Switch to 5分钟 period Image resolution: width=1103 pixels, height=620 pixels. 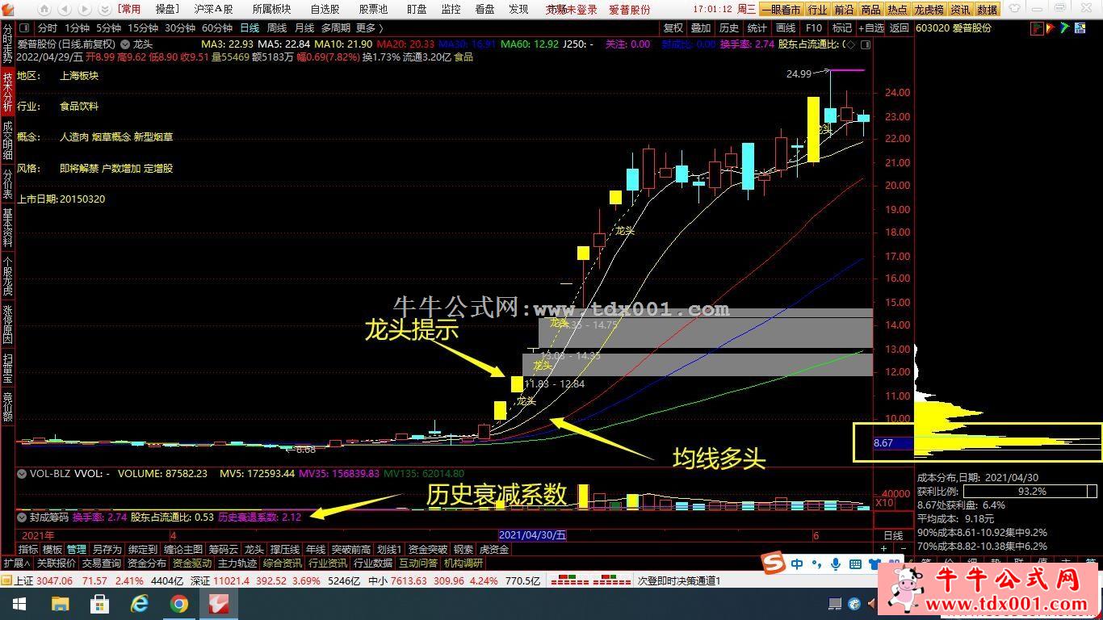(x=108, y=28)
